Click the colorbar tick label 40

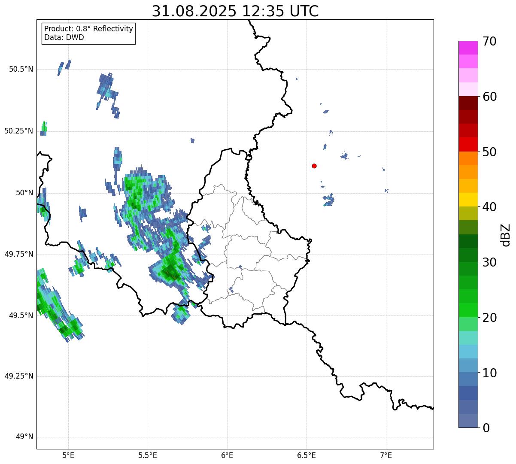[490, 207]
